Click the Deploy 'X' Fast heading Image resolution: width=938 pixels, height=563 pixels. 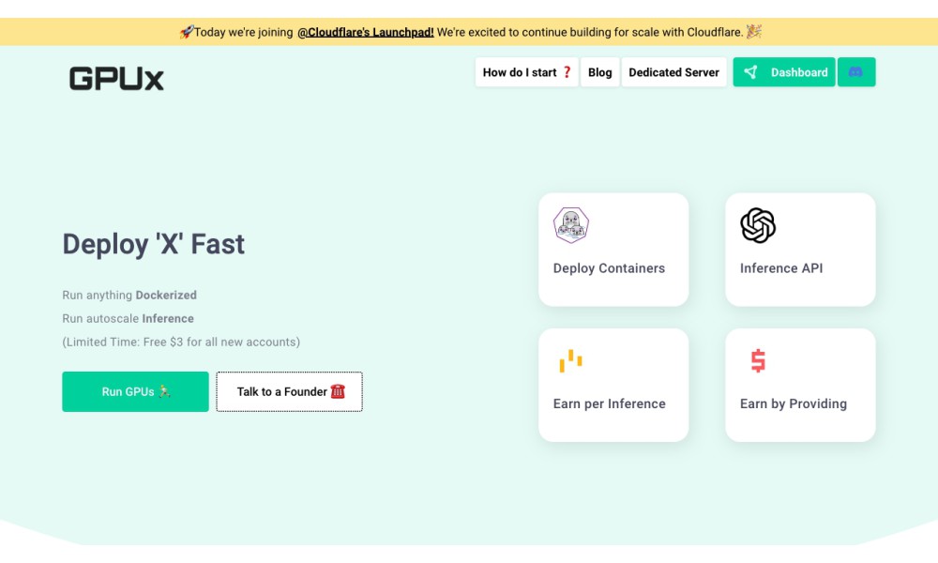(154, 244)
